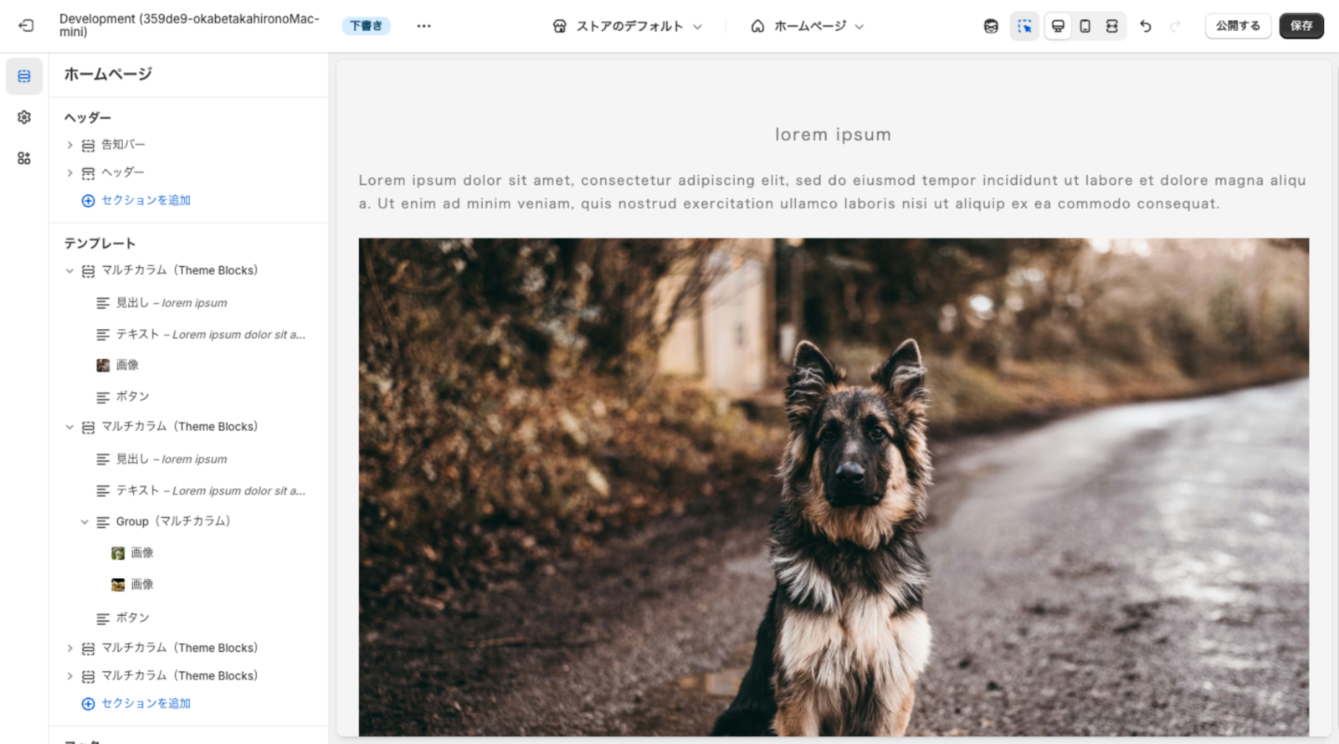Image resolution: width=1339 pixels, height=744 pixels.
Task: Click section icon of ヘッダー row
Action: point(88,173)
